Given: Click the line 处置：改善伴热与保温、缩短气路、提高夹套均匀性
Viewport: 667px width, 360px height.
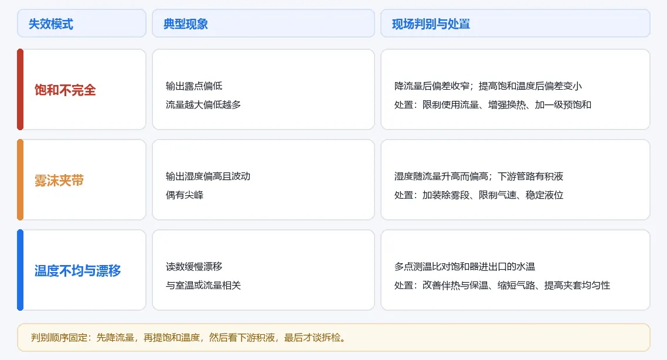Looking at the screenshot, I should point(502,285).
